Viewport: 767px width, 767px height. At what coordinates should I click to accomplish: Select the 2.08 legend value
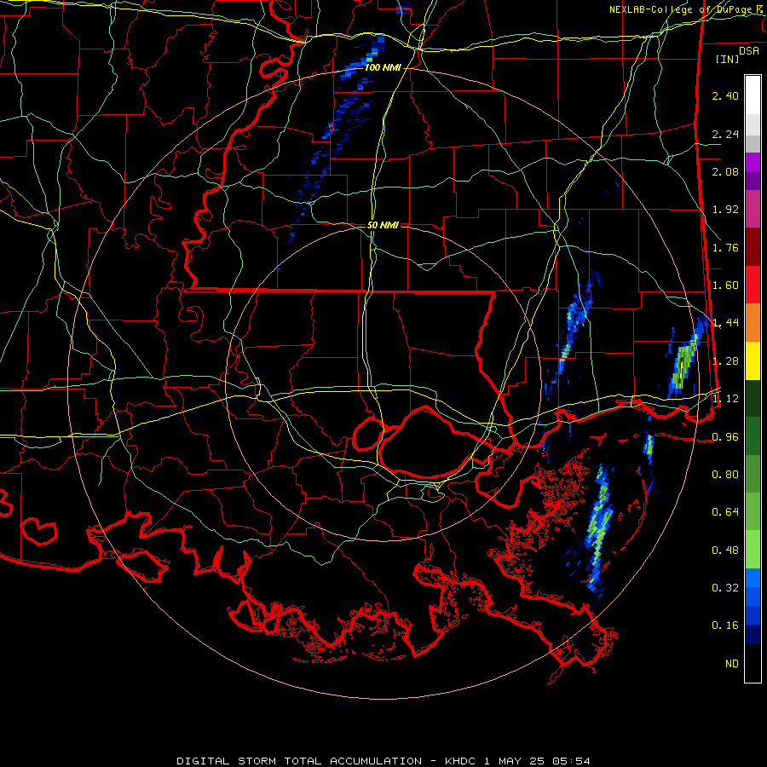(x=725, y=171)
